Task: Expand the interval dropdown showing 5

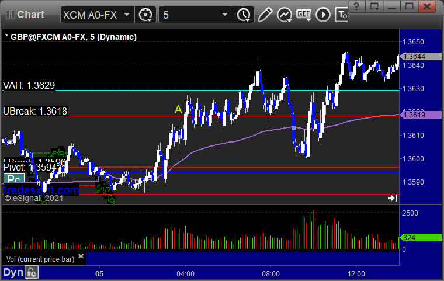Action: coord(195,15)
